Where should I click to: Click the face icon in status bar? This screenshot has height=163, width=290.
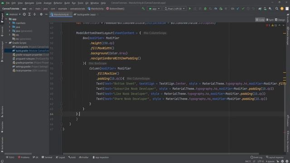point(282,161)
